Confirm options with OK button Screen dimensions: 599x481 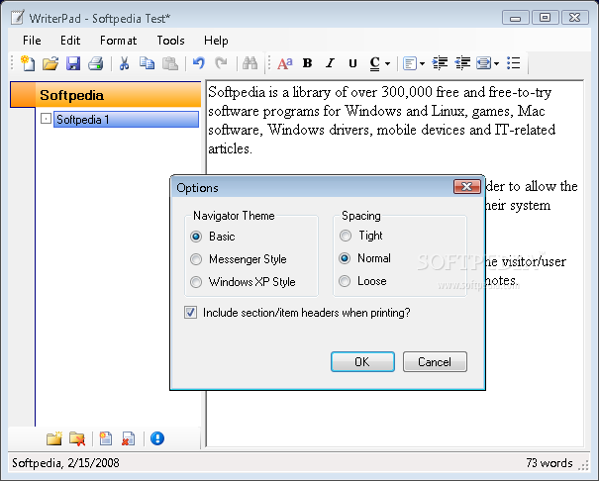coord(362,361)
